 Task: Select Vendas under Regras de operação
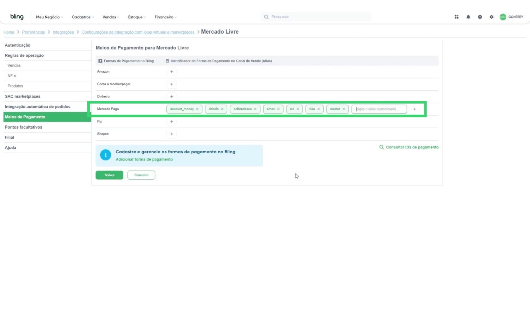(x=47, y=66)
